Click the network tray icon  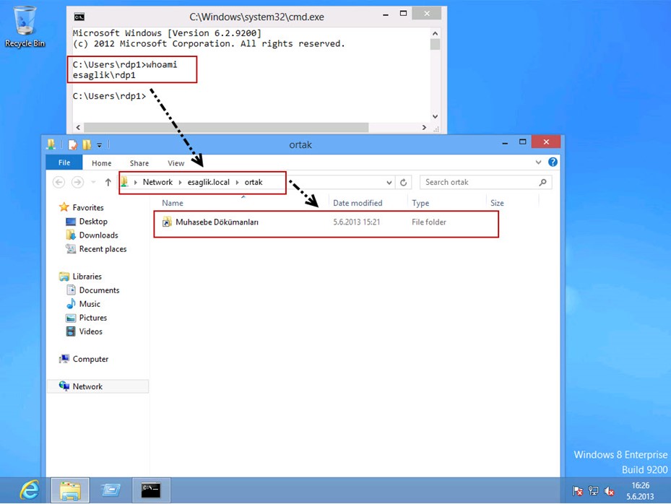coord(593,491)
